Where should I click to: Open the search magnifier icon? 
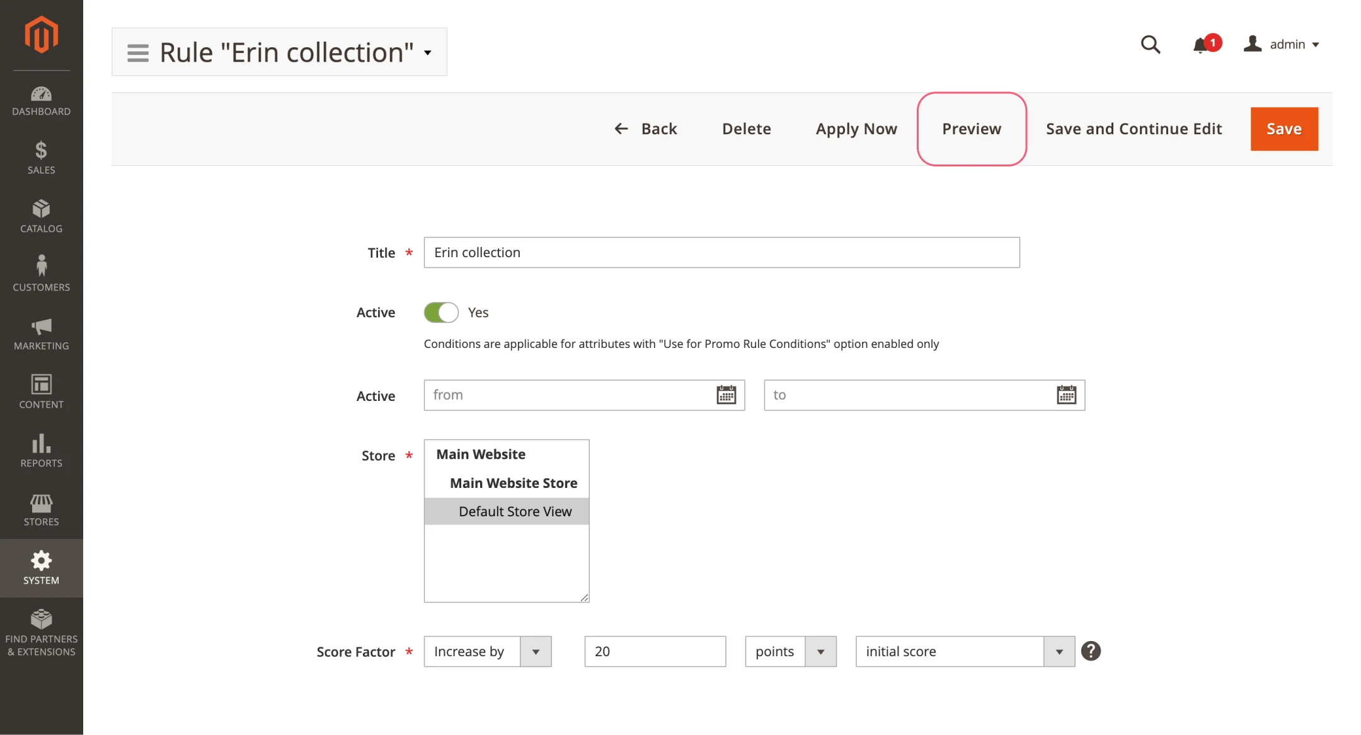click(1150, 45)
